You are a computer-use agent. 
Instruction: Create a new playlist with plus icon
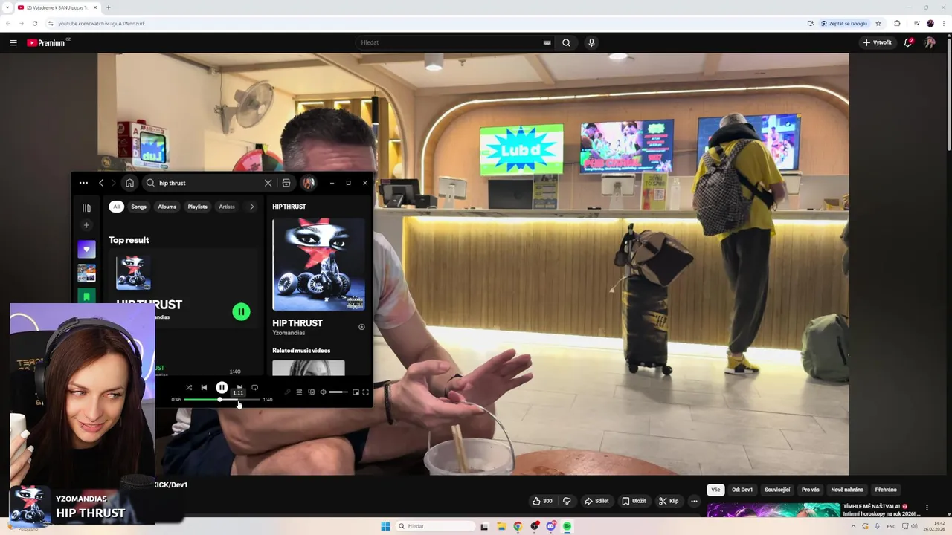86,225
